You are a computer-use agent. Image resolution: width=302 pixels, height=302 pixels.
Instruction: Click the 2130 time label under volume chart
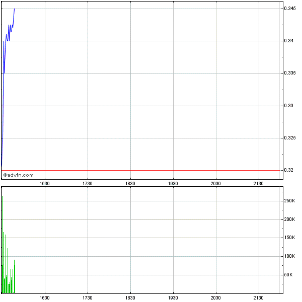[258, 298]
